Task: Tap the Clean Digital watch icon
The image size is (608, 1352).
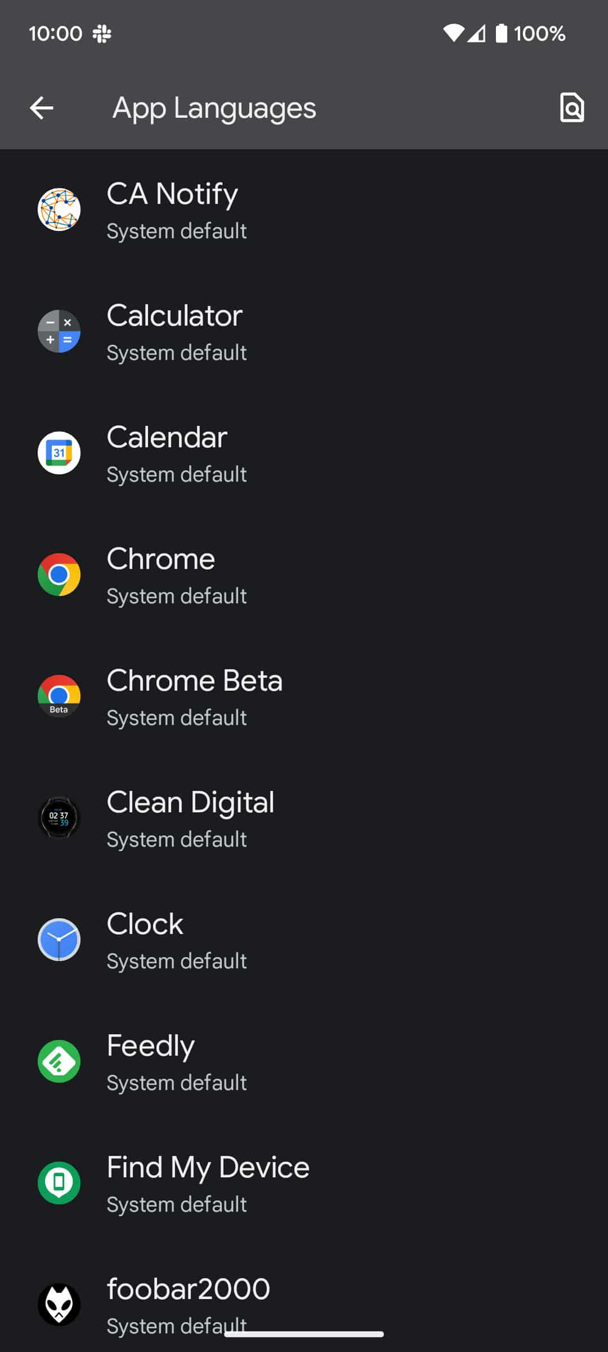Action: pos(59,818)
